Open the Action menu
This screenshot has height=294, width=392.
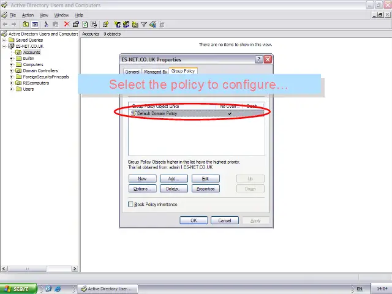[28, 15]
